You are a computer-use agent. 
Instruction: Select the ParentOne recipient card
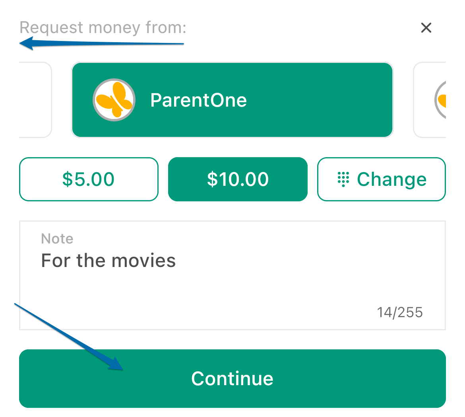[232, 100]
